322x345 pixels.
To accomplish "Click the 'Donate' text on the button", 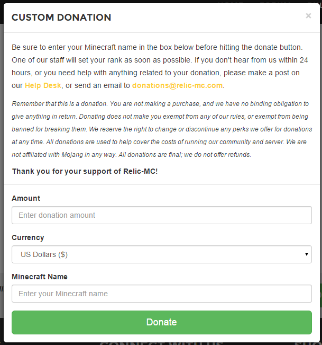I will pyautogui.click(x=161, y=322).
